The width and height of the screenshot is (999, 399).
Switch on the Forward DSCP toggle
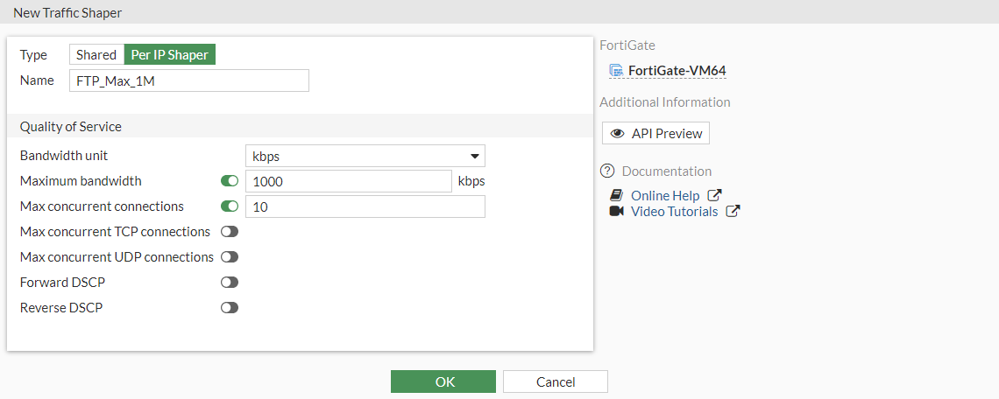pyautogui.click(x=230, y=283)
